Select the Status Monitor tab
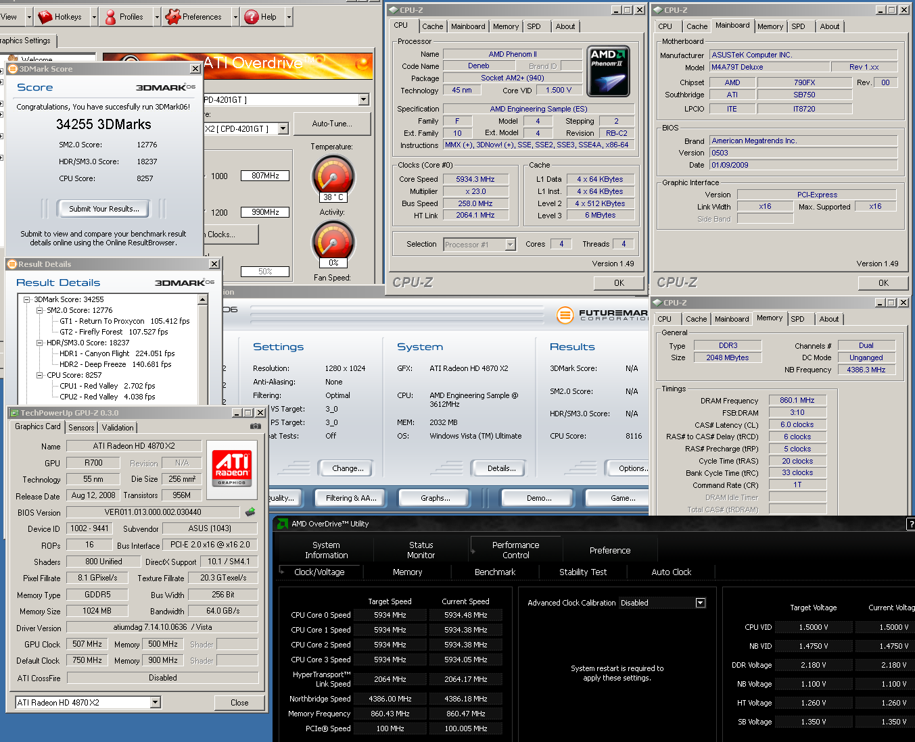 tap(421, 550)
